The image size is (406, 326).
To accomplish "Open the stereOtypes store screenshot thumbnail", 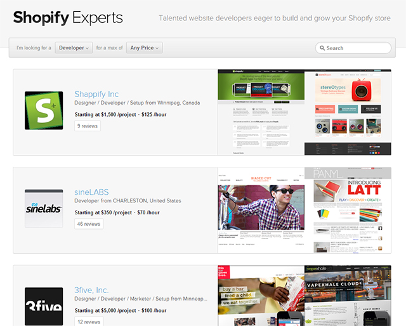I will 348,112.
